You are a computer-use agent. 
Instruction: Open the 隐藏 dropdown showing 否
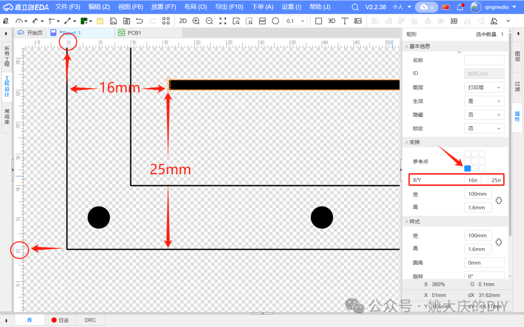pos(484,115)
